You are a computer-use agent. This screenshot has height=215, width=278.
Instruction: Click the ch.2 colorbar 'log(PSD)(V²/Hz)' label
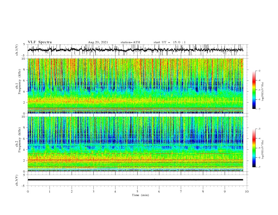[263, 150]
